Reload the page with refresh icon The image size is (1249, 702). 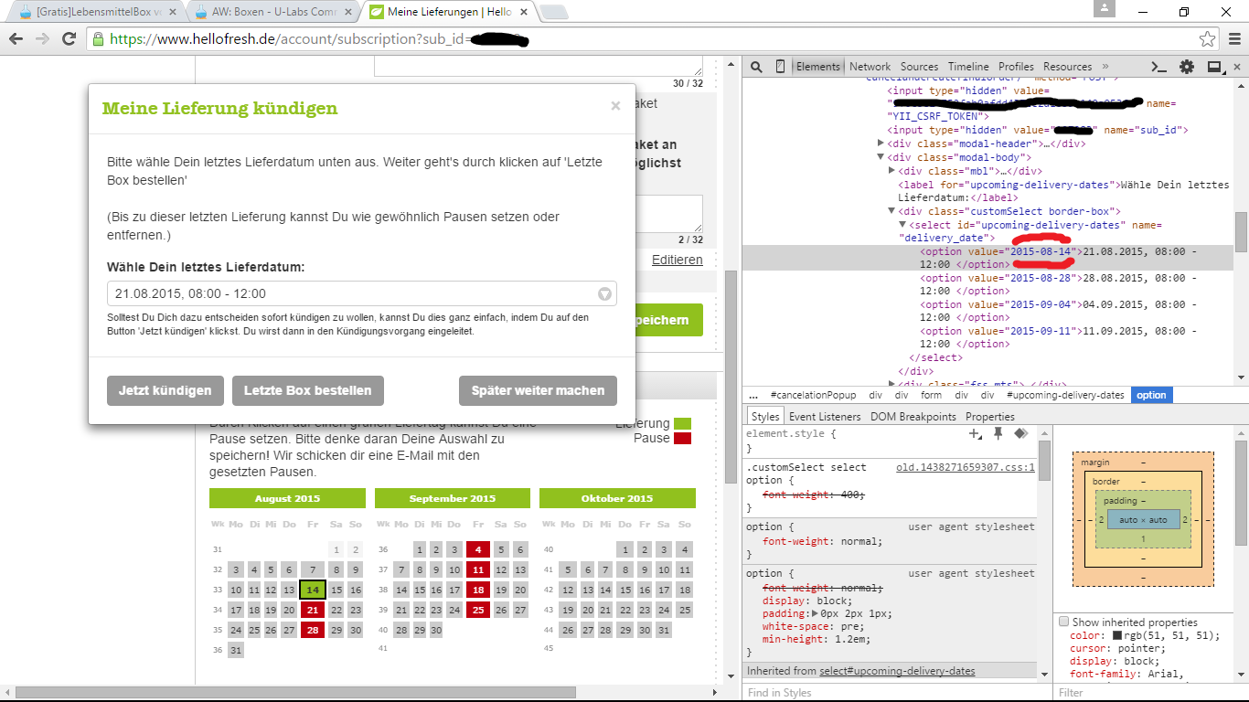(x=69, y=39)
